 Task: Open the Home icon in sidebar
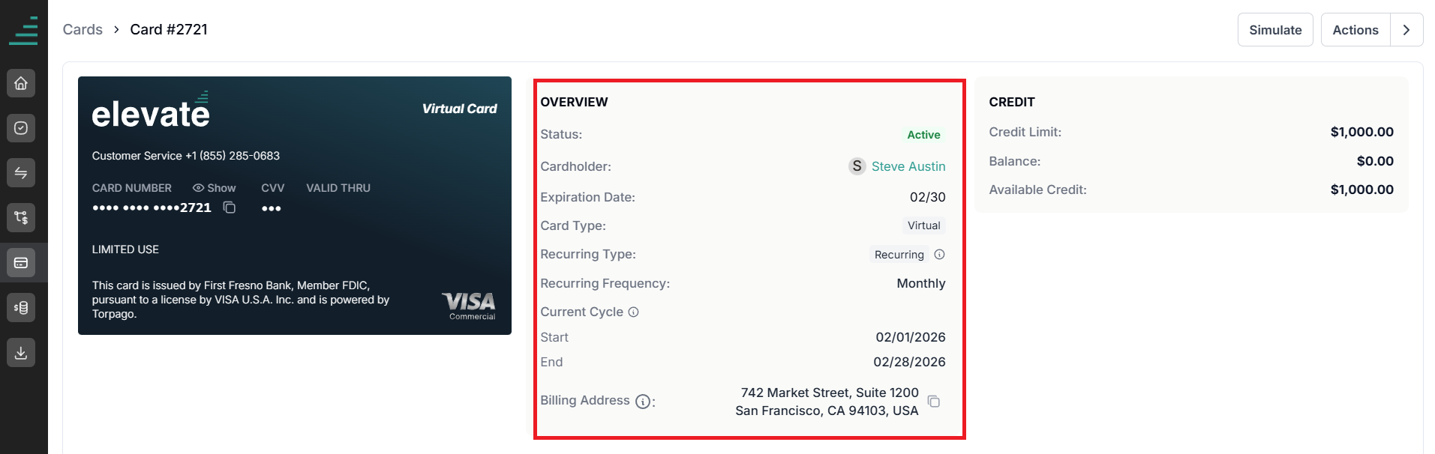[x=21, y=83]
